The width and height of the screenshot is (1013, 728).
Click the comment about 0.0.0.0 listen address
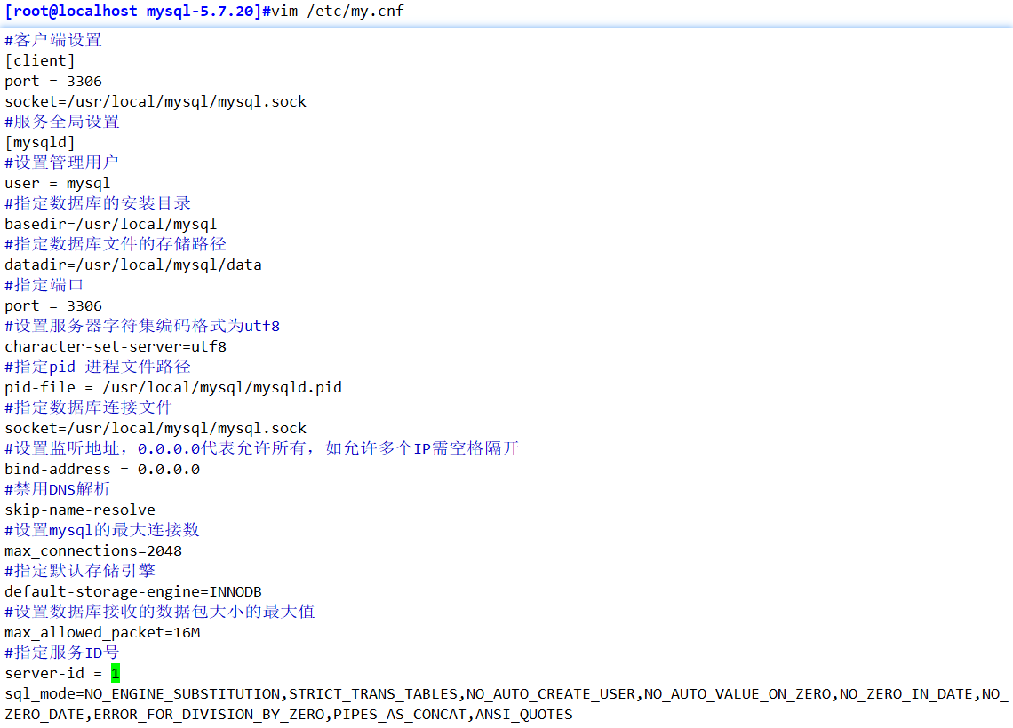262,448
